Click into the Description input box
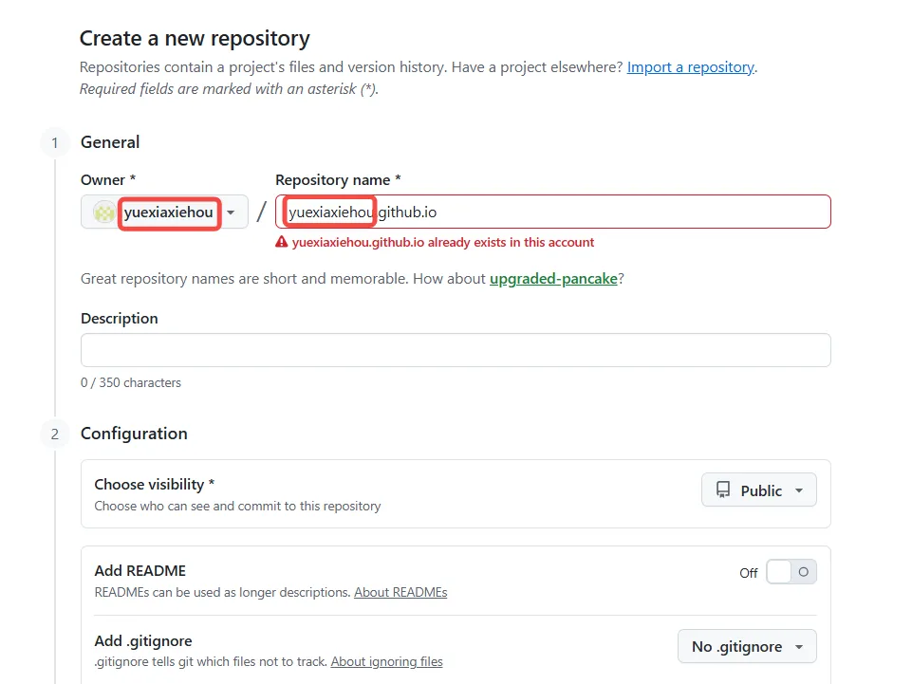The width and height of the screenshot is (912, 684). coord(456,350)
